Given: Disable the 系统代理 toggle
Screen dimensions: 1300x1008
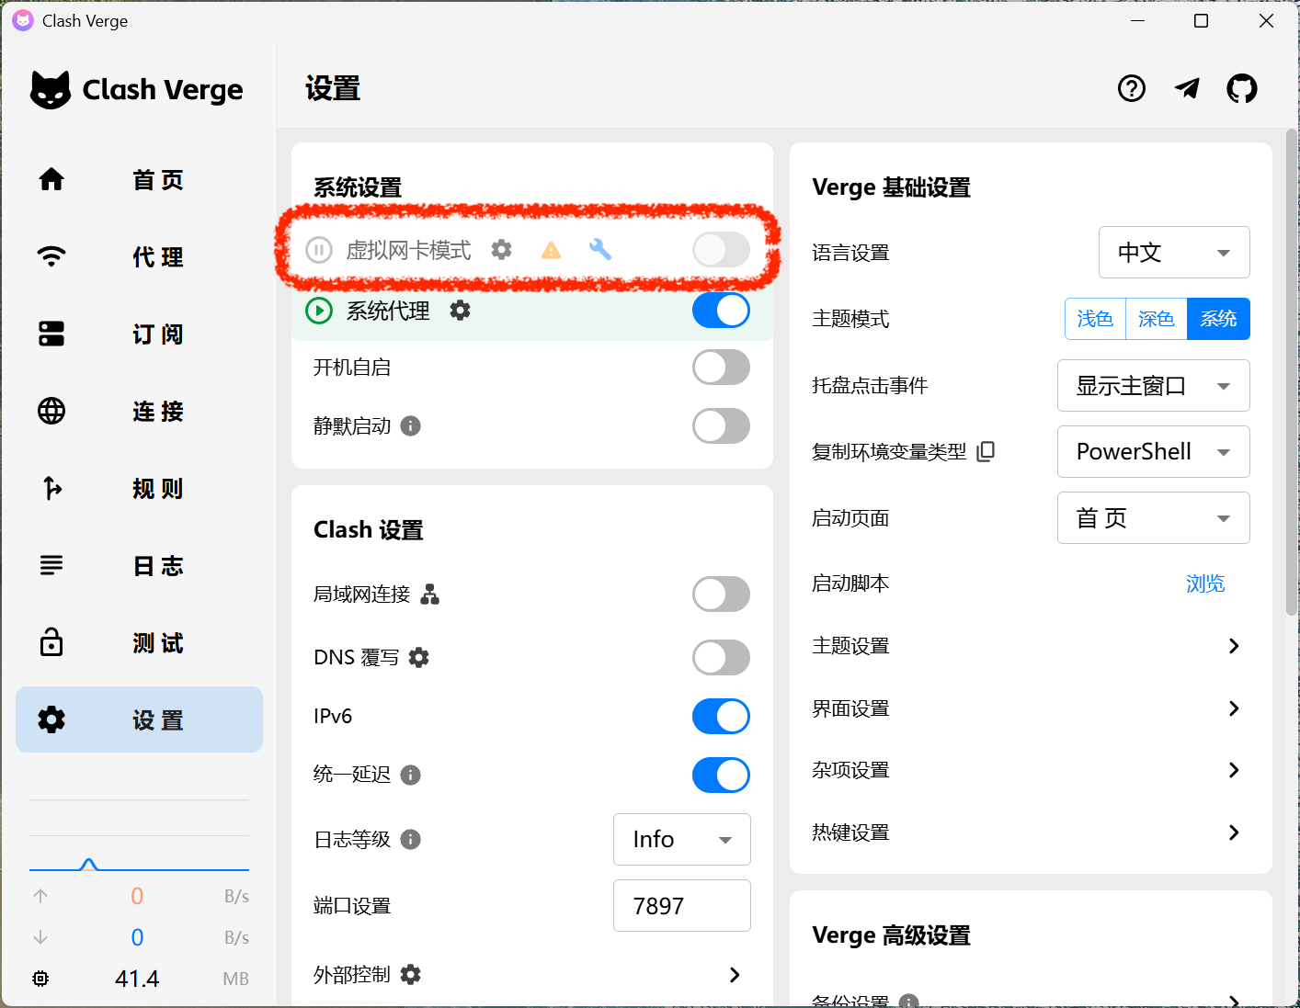Looking at the screenshot, I should (x=720, y=310).
